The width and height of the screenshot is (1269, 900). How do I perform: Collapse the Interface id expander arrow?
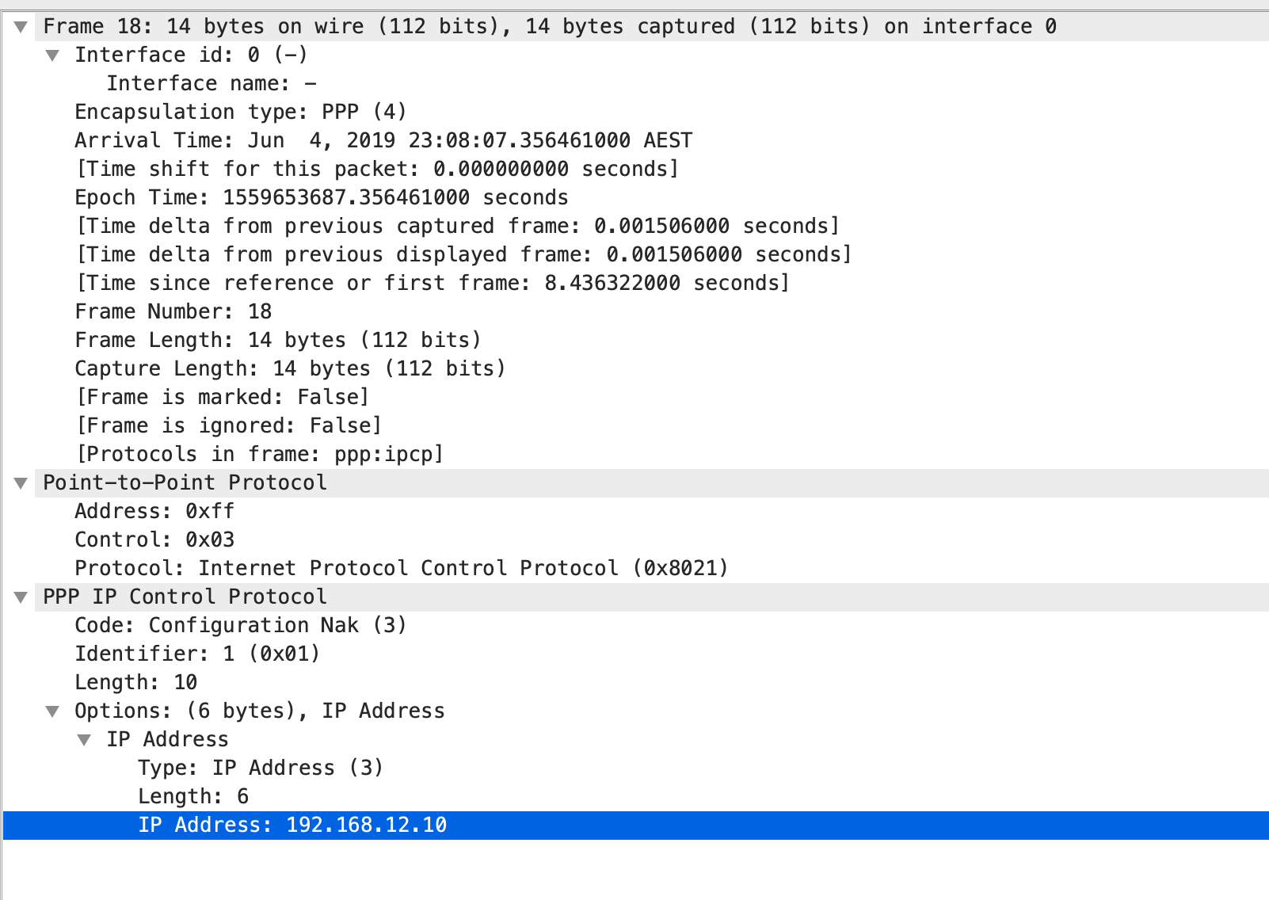53,55
